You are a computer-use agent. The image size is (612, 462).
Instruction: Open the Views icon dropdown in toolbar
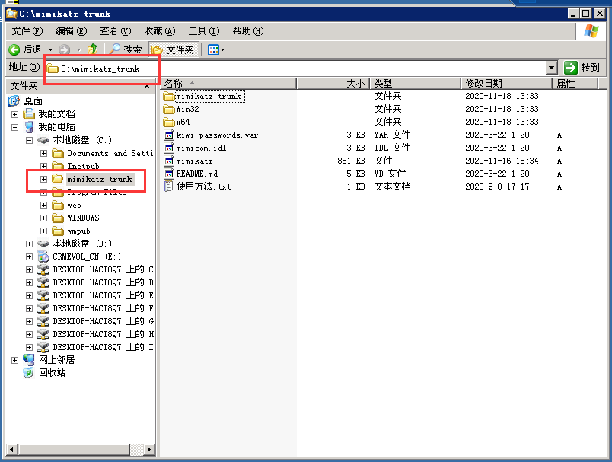point(216,49)
